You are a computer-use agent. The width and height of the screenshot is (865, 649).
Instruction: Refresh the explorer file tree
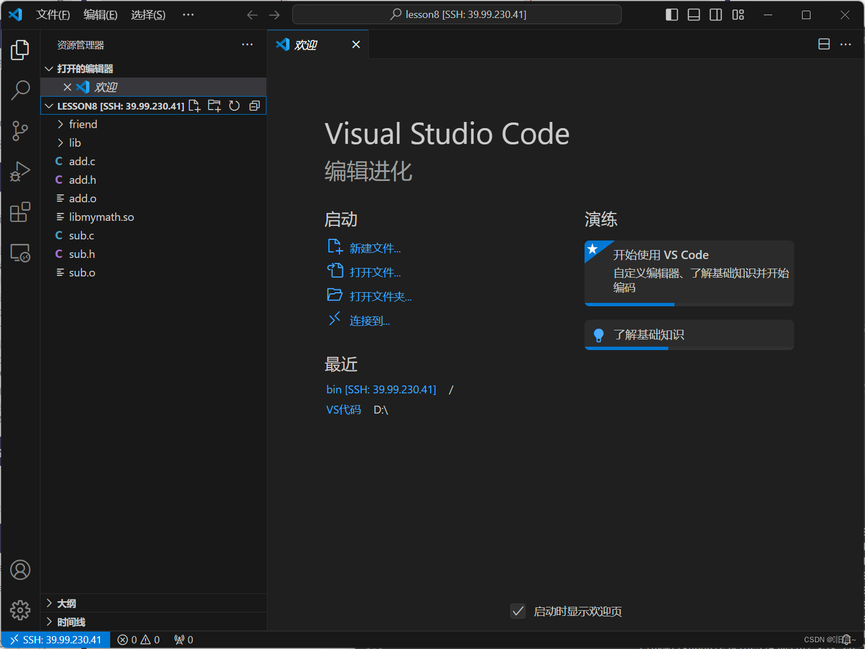tap(234, 106)
